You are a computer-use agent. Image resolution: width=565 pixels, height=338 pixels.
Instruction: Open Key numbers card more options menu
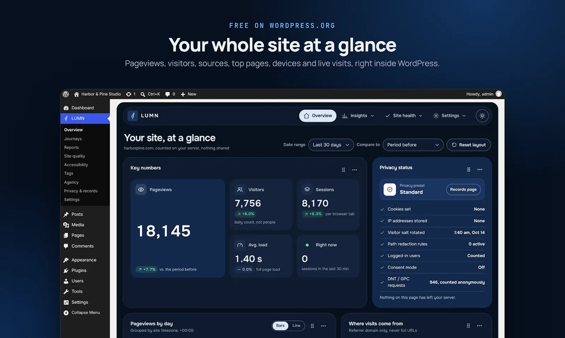355,170
